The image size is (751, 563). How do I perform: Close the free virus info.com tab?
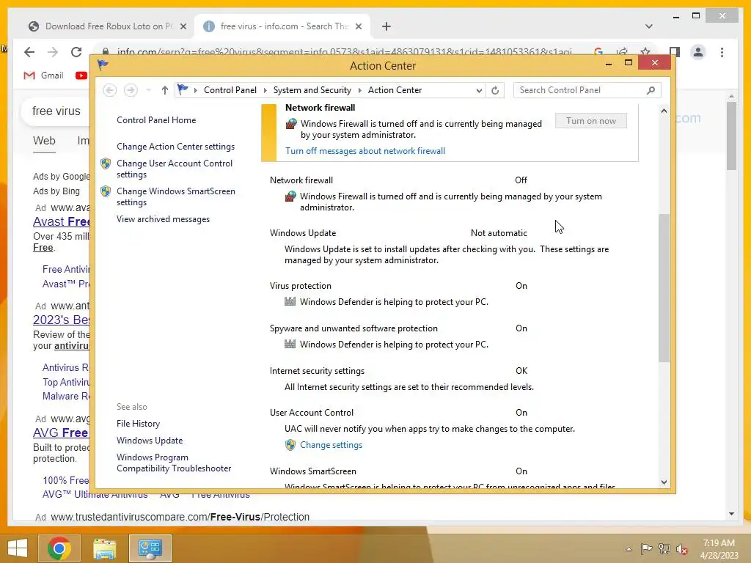tap(358, 27)
